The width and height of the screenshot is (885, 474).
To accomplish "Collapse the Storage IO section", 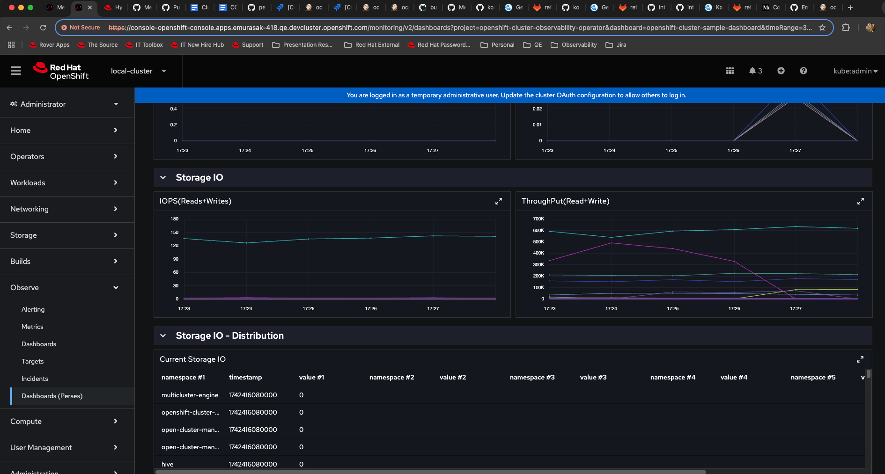I will click(x=163, y=177).
